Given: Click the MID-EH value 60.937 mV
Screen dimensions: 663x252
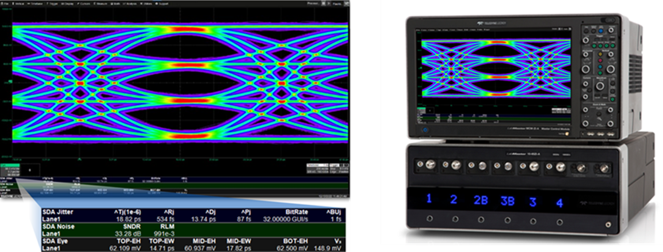Looking at the screenshot, I should [x=200, y=248].
